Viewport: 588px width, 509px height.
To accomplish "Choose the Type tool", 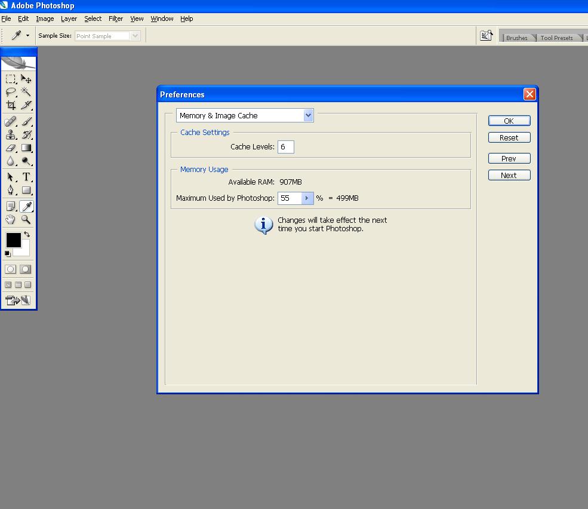I will coord(26,177).
